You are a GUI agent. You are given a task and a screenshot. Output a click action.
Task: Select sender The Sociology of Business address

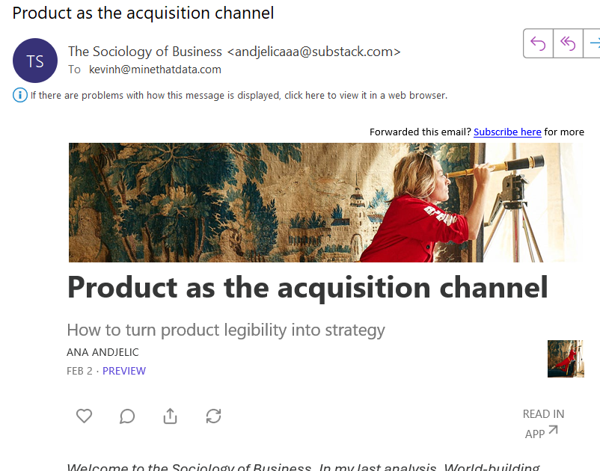(x=234, y=52)
